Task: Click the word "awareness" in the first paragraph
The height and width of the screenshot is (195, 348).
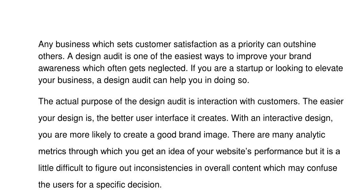Action: [x=59, y=68]
